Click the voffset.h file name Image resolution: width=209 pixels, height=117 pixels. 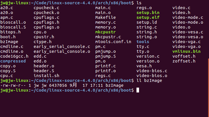pyautogui.click(x=184, y=56)
